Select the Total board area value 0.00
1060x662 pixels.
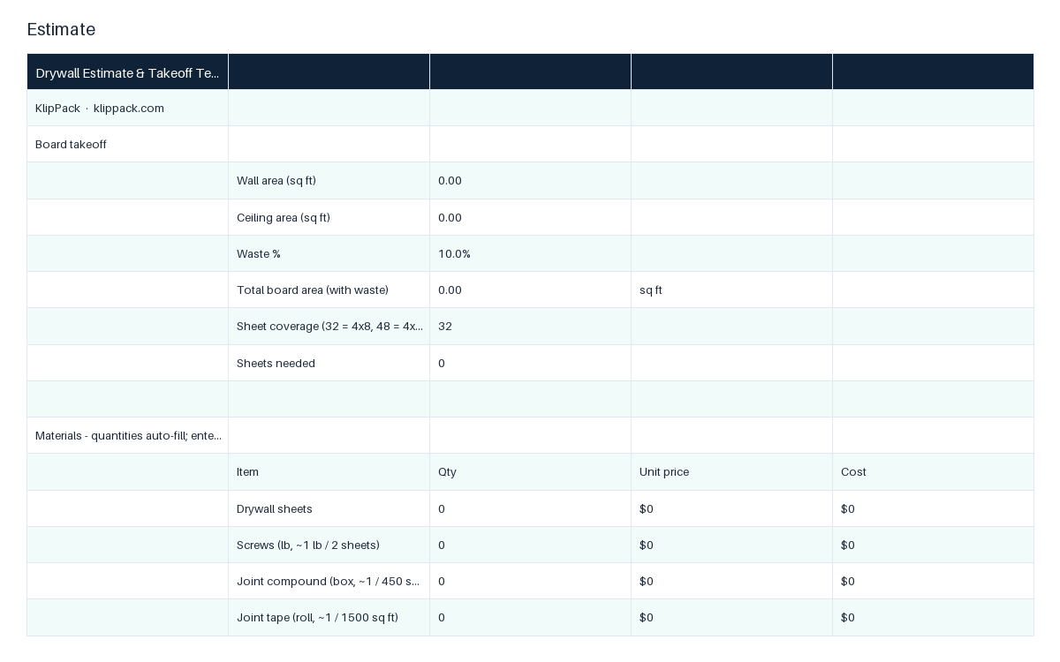point(531,290)
